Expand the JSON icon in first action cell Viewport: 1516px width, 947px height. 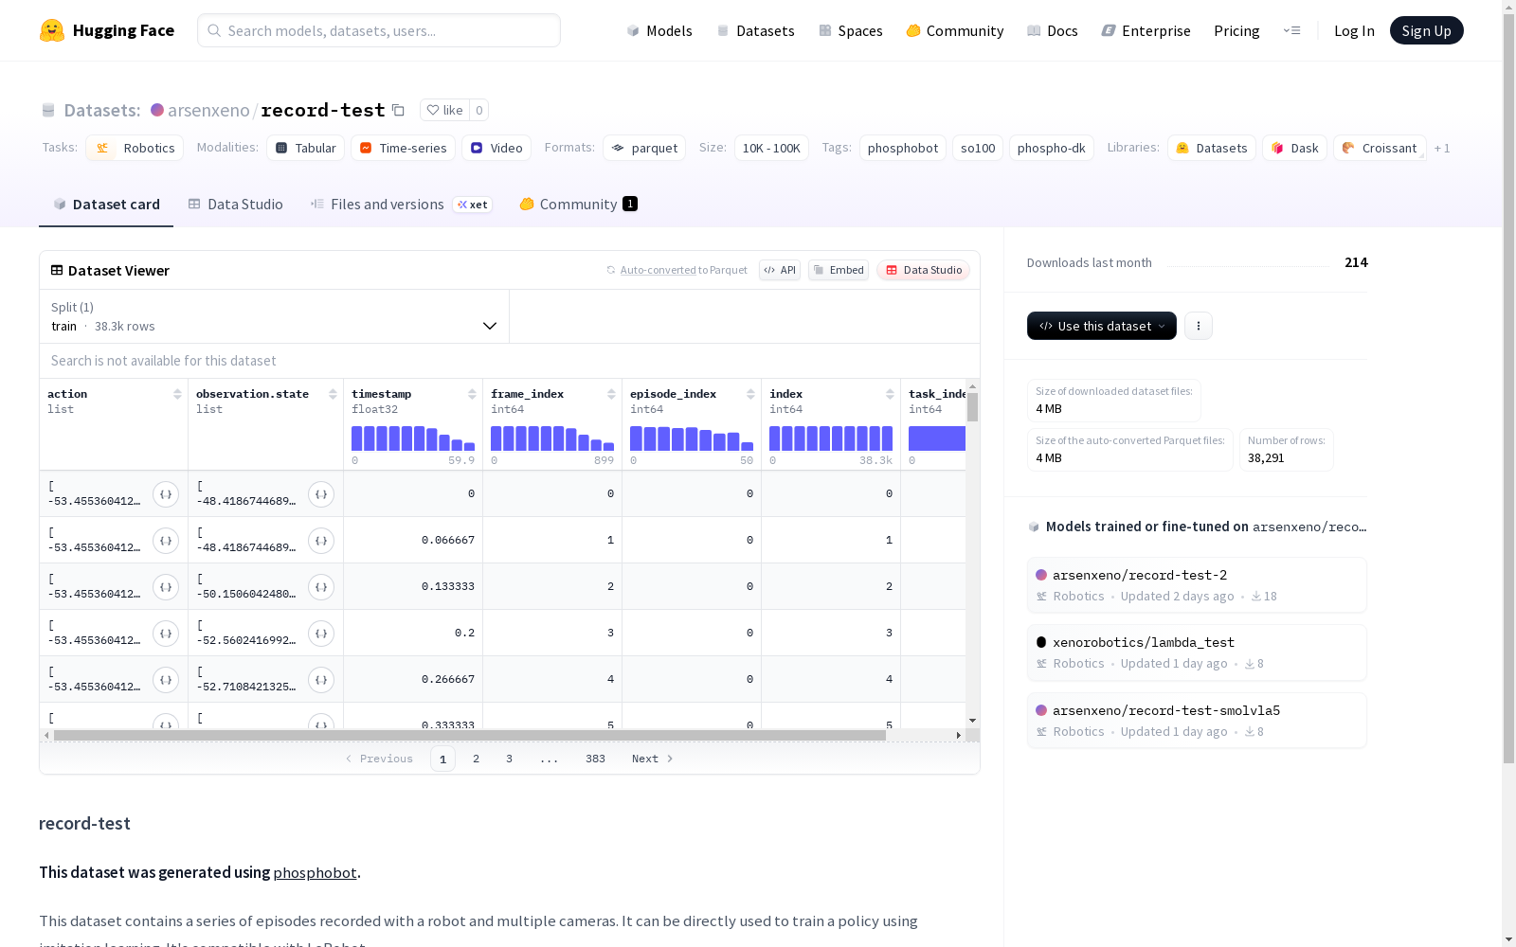(x=166, y=494)
